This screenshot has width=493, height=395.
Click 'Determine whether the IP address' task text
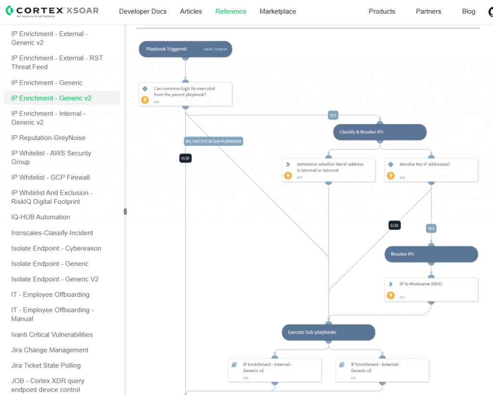click(x=330, y=167)
